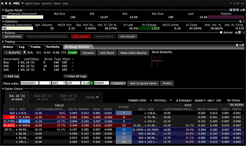The image size is (246, 146).
Task: Remove Sell 10 Call leg
Action: 73,66
